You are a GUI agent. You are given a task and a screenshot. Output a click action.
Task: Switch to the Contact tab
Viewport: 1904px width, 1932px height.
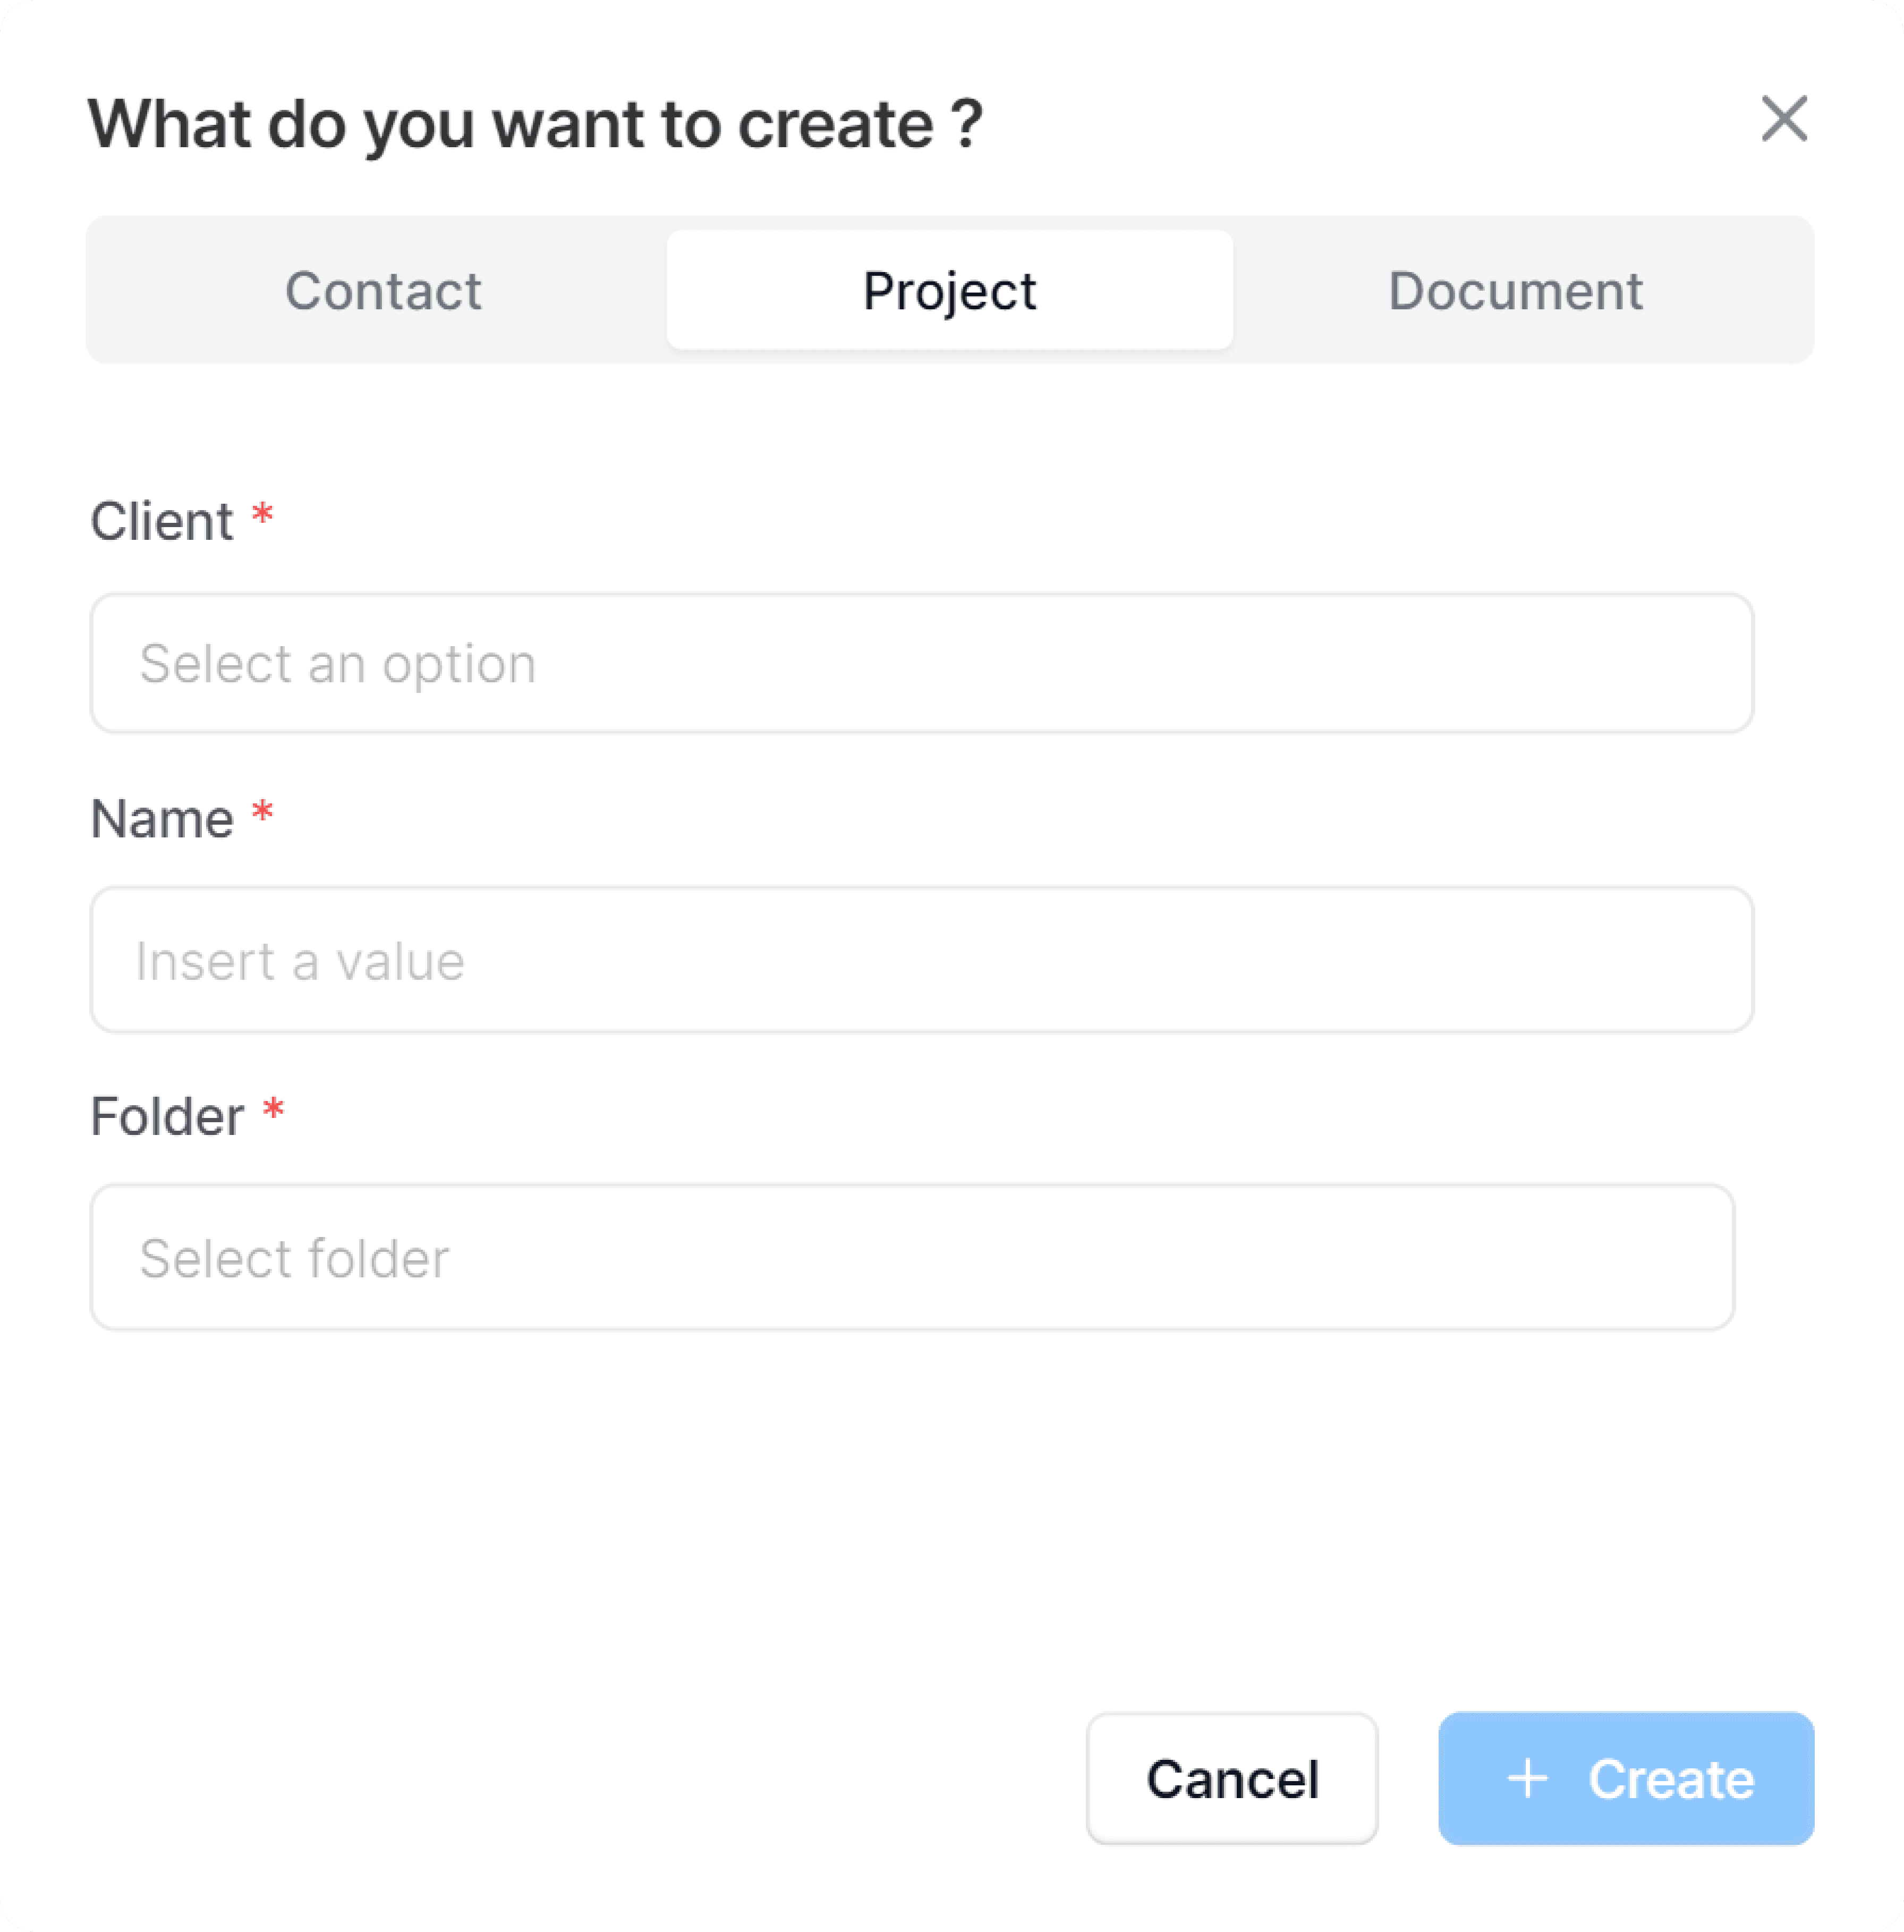click(x=383, y=291)
